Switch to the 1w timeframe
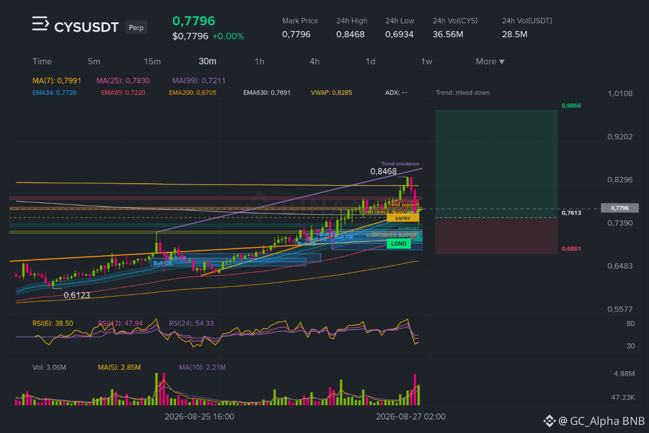The width and height of the screenshot is (649, 433). [x=427, y=62]
